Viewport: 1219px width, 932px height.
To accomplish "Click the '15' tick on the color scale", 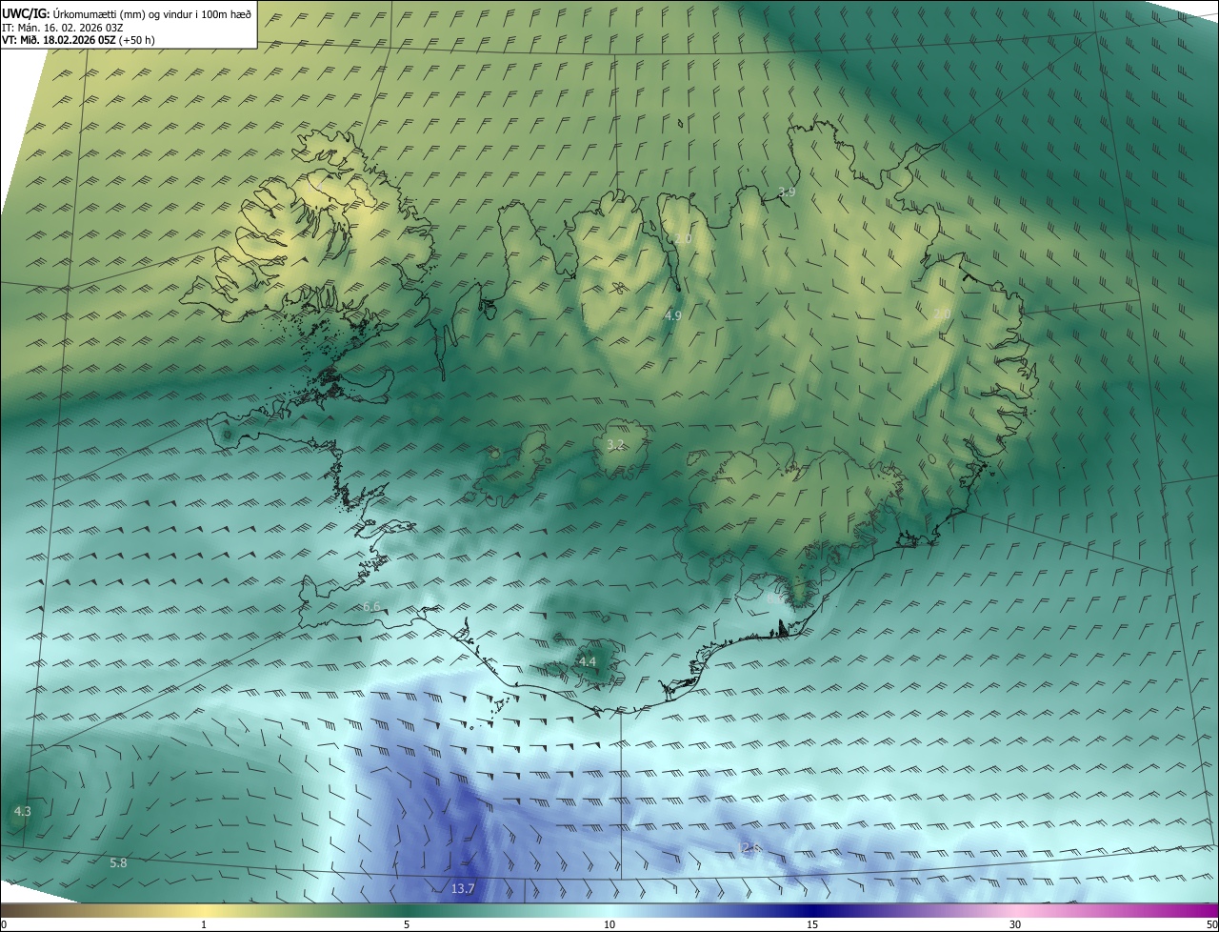I will [x=812, y=924].
